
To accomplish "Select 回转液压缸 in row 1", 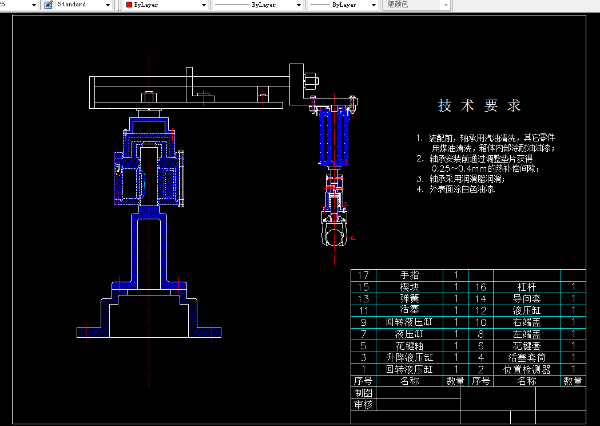I will [410, 369].
